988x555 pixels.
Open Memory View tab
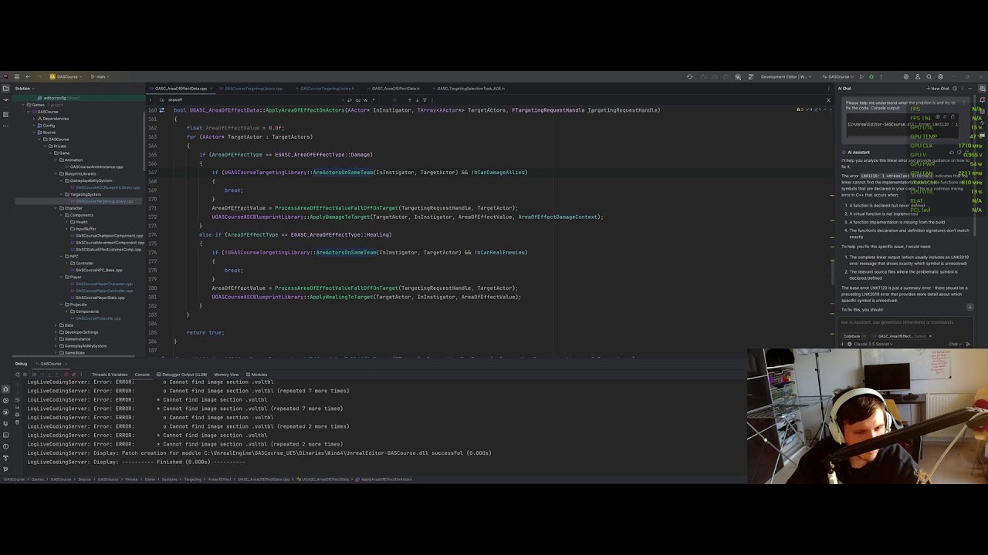click(x=226, y=375)
